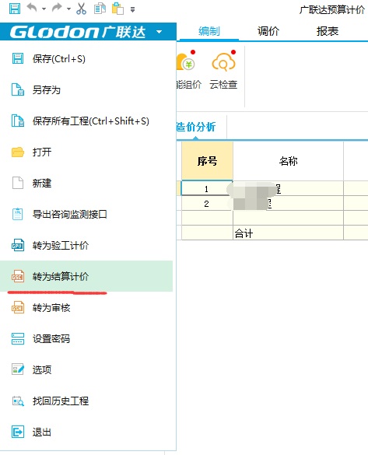Click the blank page 新建 icon
The width and height of the screenshot is (368, 455).
tap(18, 183)
